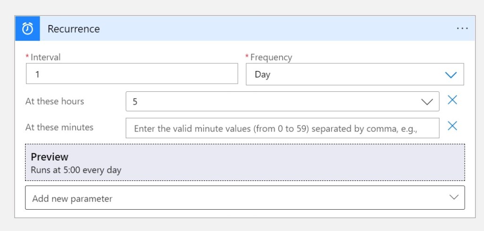This screenshot has width=484, height=231.
Task: Remove the At these hours parameter
Action: pyautogui.click(x=452, y=100)
